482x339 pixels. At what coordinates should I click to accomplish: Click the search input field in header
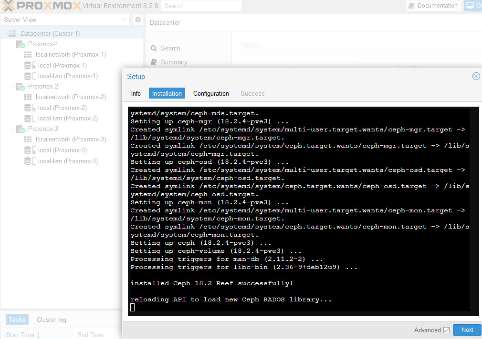pos(201,6)
